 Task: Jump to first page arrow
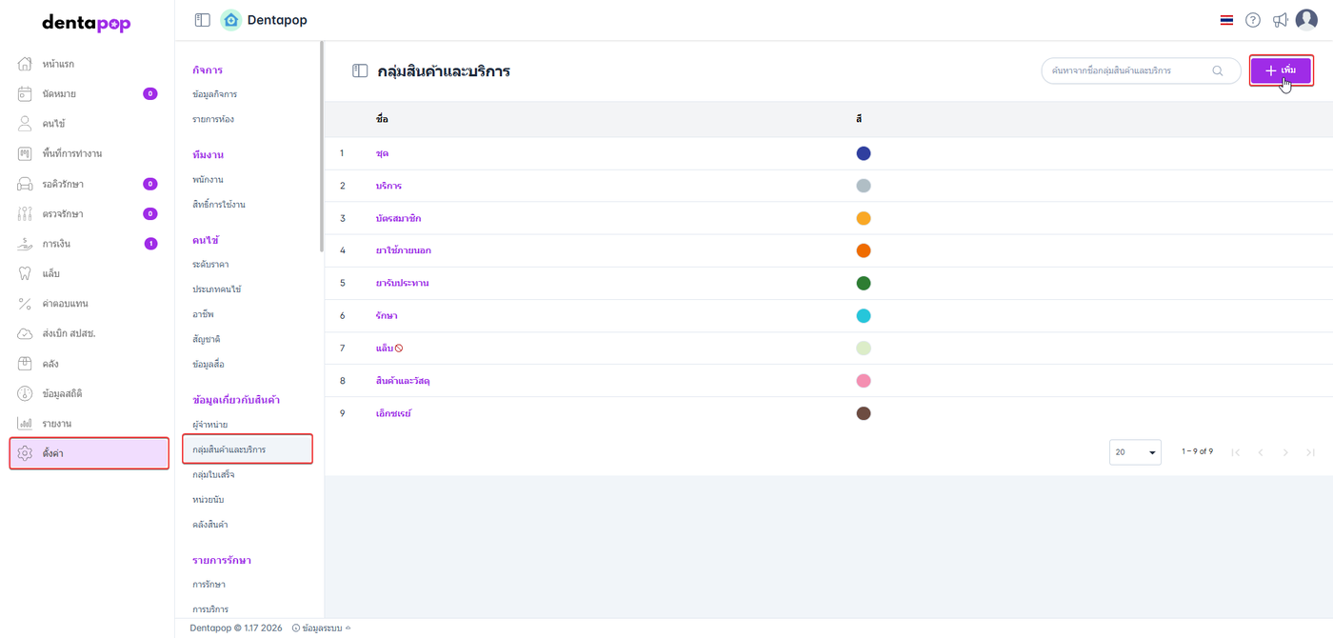click(1236, 452)
